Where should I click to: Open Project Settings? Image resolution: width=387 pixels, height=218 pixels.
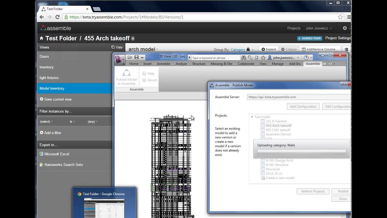(x=338, y=38)
